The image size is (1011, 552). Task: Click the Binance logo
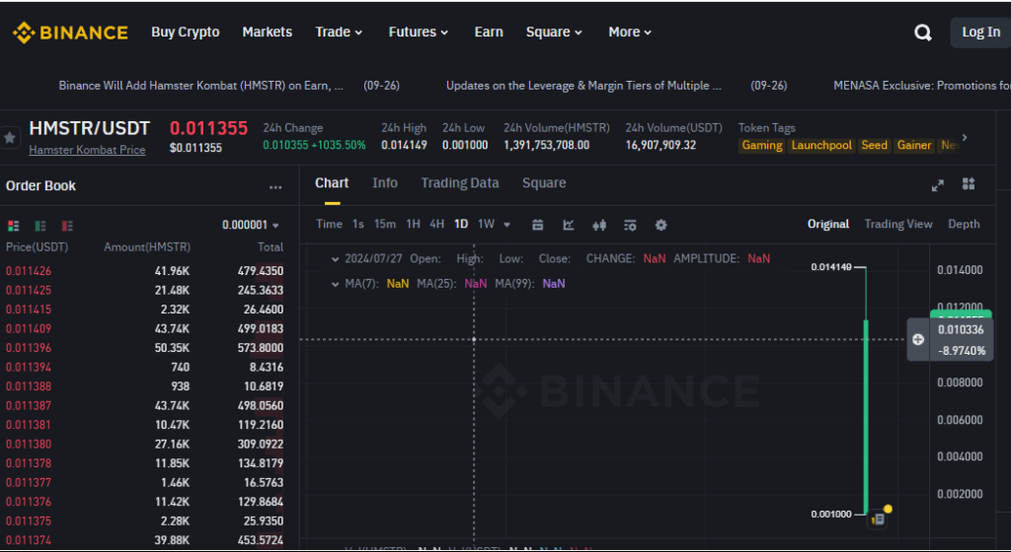pyautogui.click(x=70, y=33)
